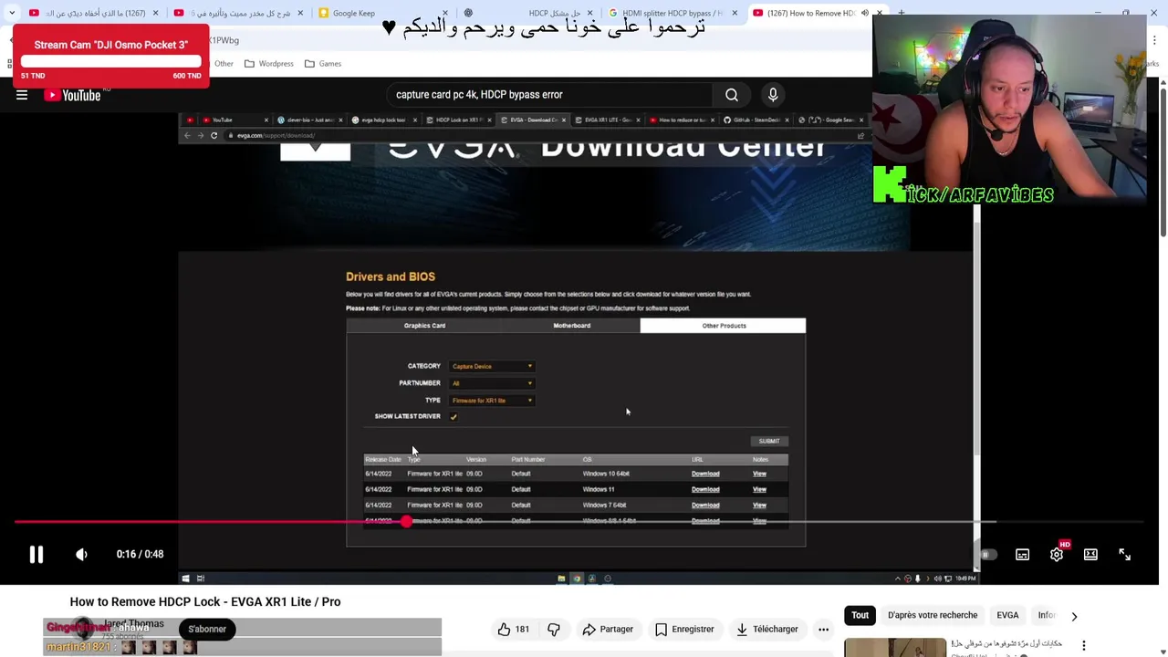Mute the video using the volume icon

coord(81,554)
